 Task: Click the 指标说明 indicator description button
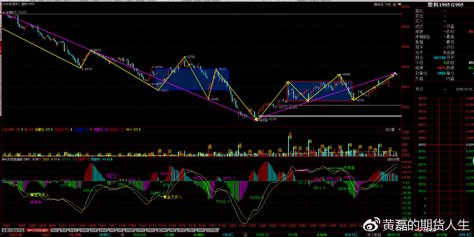[x=394, y=159]
